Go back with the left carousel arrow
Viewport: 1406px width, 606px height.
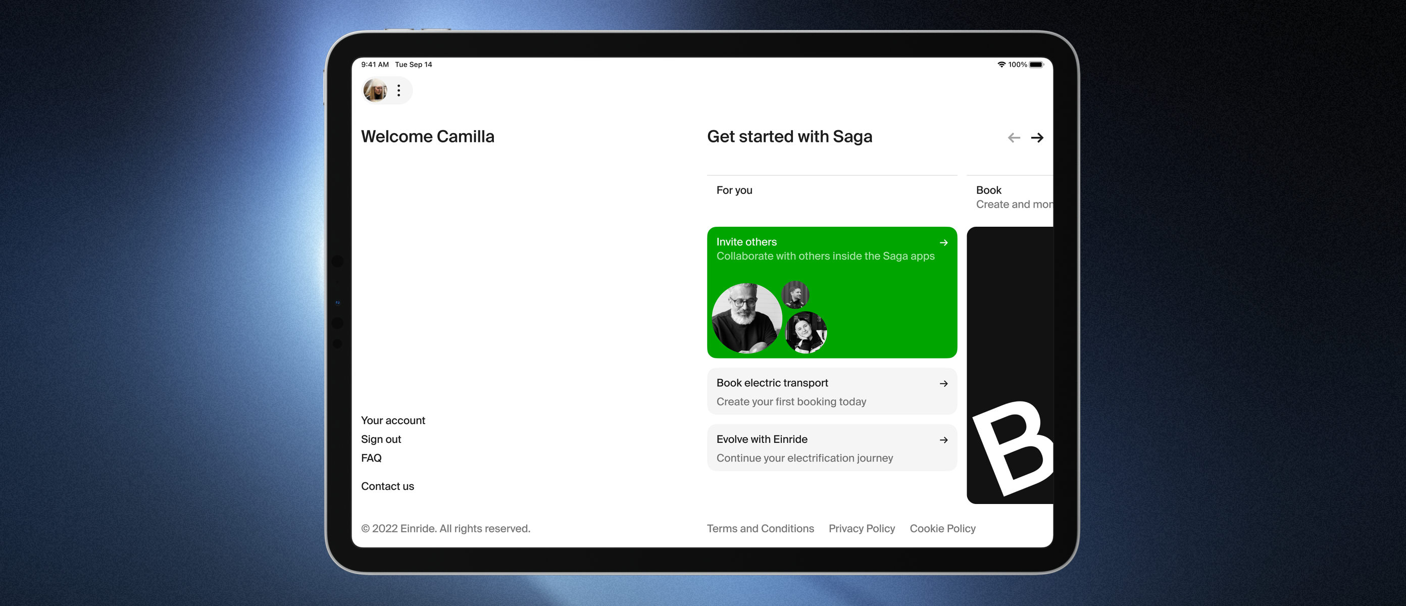(1014, 137)
